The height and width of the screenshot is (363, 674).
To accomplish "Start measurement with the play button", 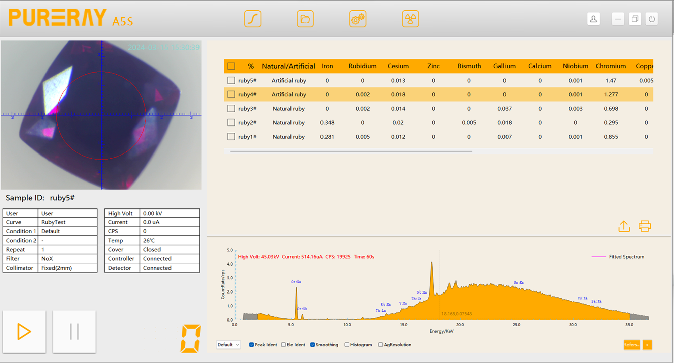I will [24, 331].
